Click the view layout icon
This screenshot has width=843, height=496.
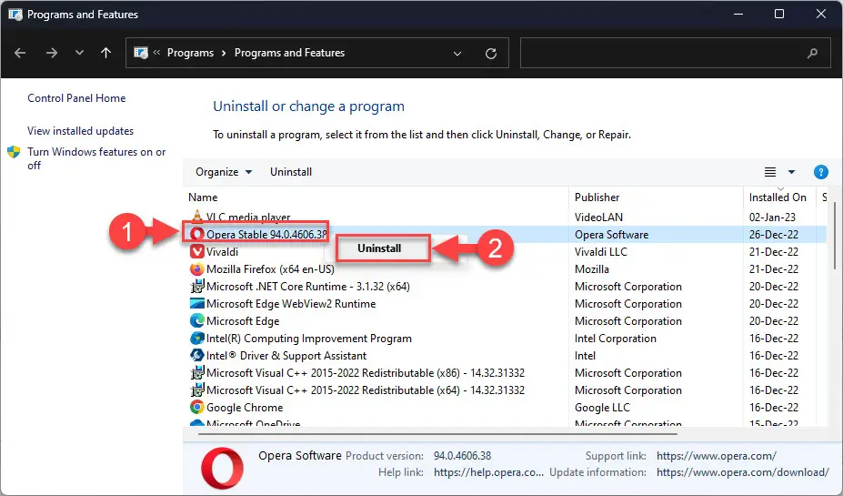(770, 172)
